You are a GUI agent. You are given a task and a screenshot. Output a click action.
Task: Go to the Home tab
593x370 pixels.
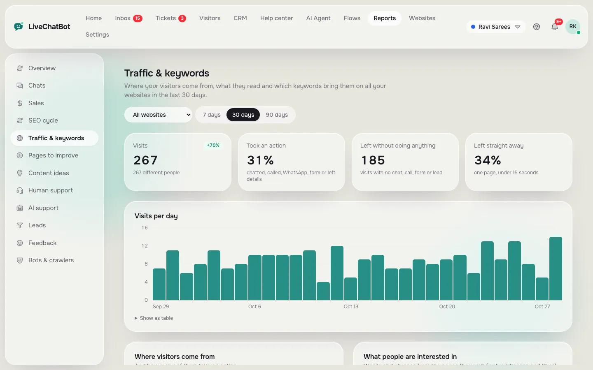[93, 18]
